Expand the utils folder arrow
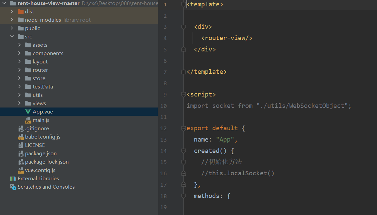 pos(19,95)
